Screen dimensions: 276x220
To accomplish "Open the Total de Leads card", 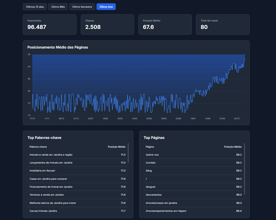I will coord(223,24).
